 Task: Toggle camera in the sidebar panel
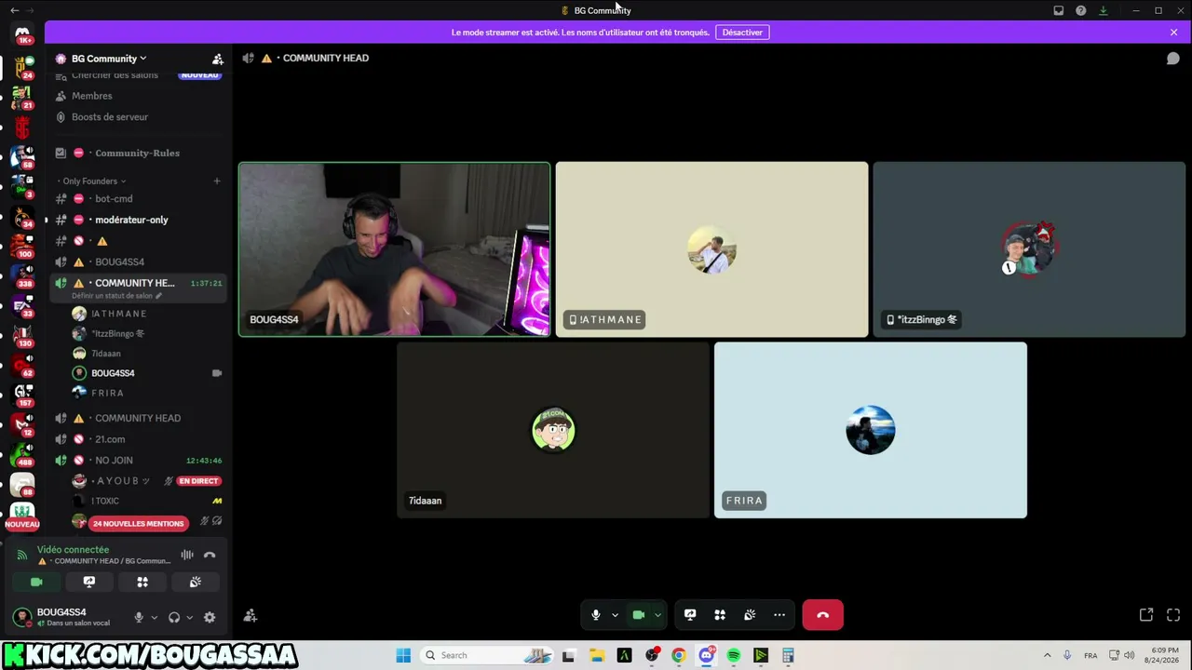[36, 582]
